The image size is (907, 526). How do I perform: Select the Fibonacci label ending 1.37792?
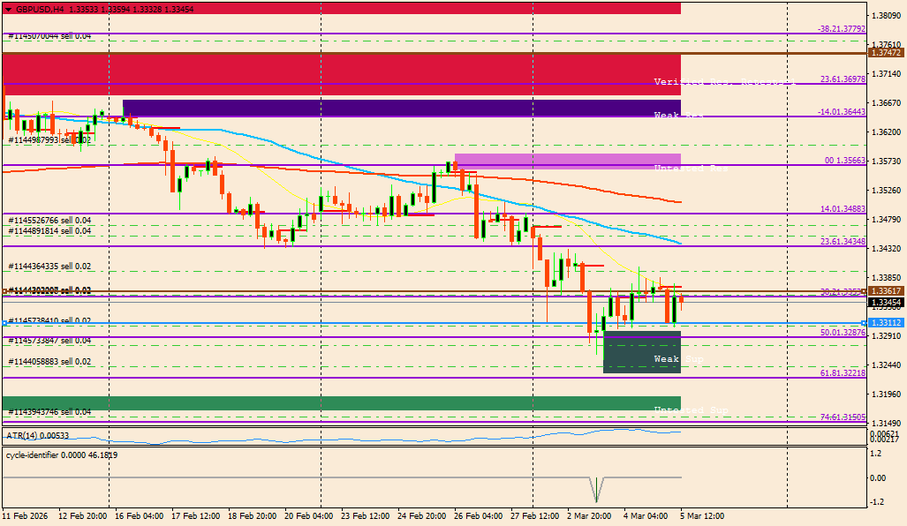(842, 29)
